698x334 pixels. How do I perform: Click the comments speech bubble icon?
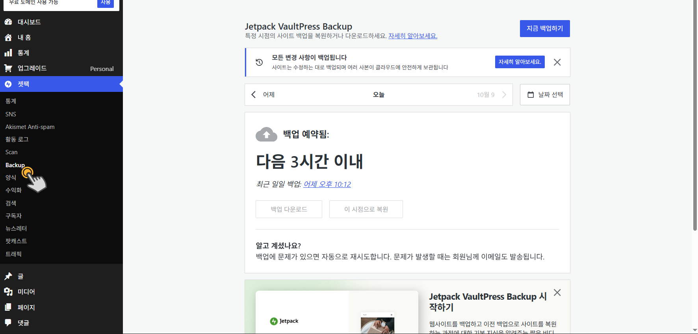tap(8, 323)
